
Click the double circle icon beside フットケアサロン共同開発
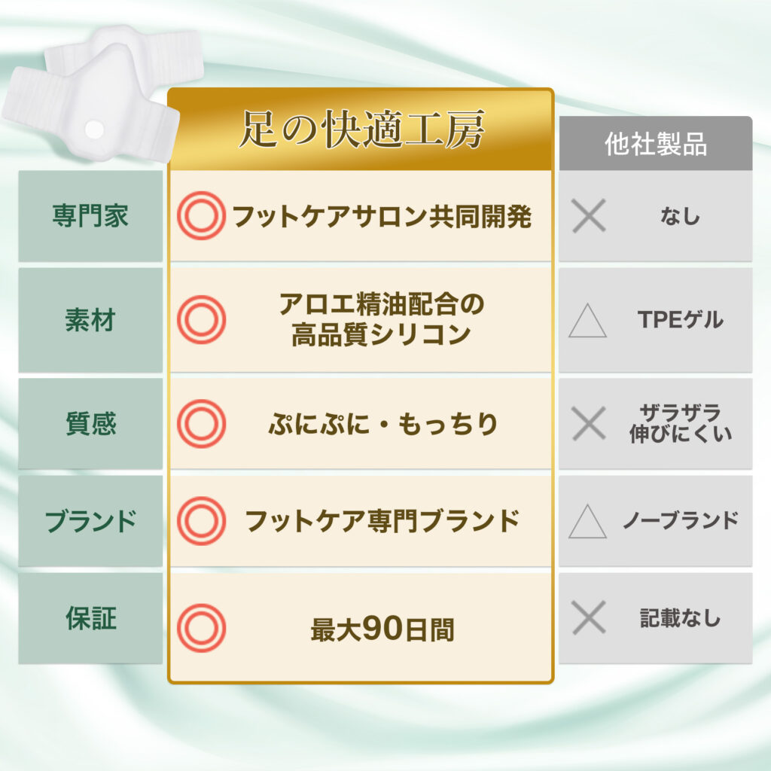point(201,216)
